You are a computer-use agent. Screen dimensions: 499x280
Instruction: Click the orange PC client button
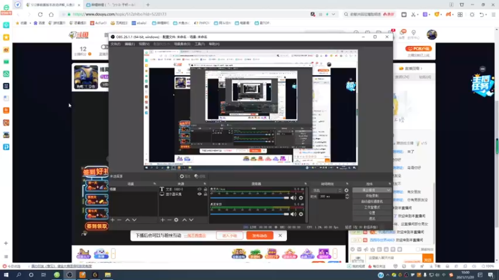tap(419, 49)
